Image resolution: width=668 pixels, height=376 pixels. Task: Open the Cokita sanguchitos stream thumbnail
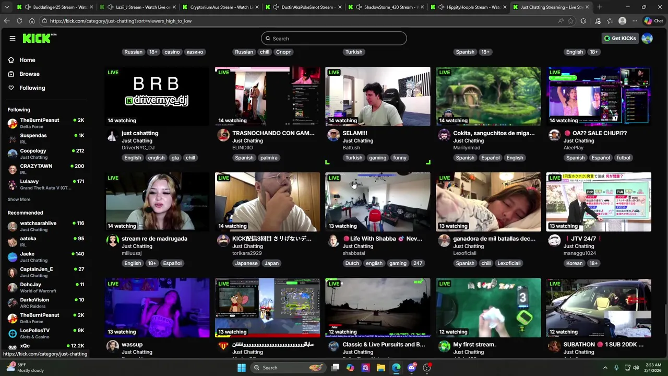[x=488, y=96]
